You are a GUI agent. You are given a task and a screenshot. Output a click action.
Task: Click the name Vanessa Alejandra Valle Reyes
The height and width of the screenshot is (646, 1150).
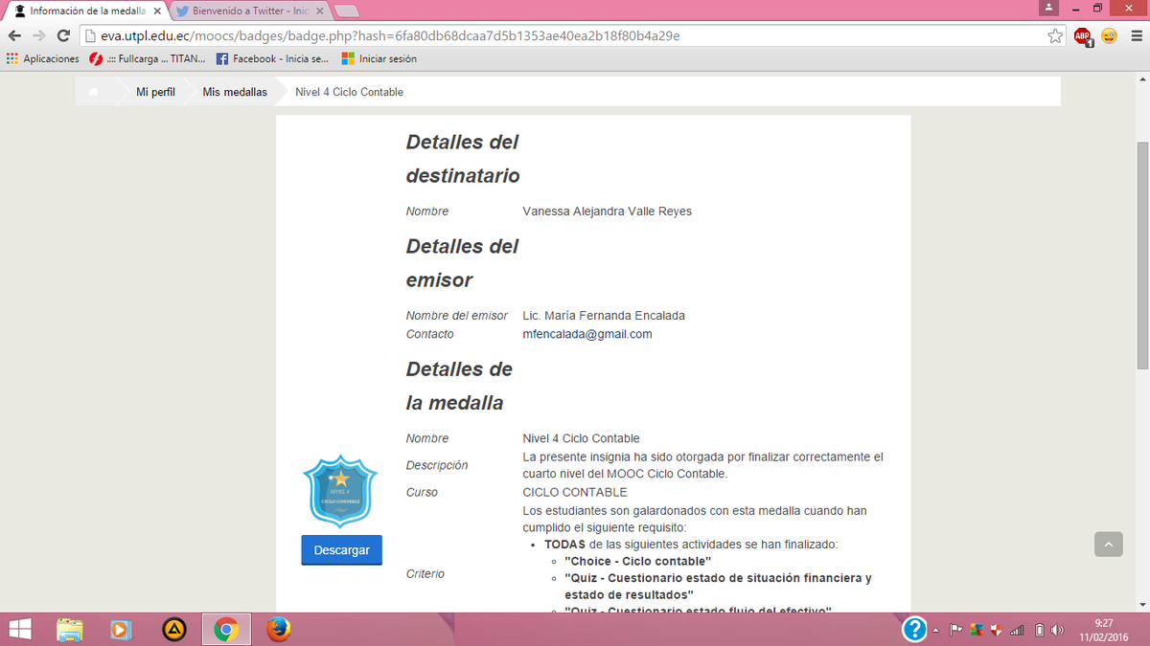click(607, 211)
